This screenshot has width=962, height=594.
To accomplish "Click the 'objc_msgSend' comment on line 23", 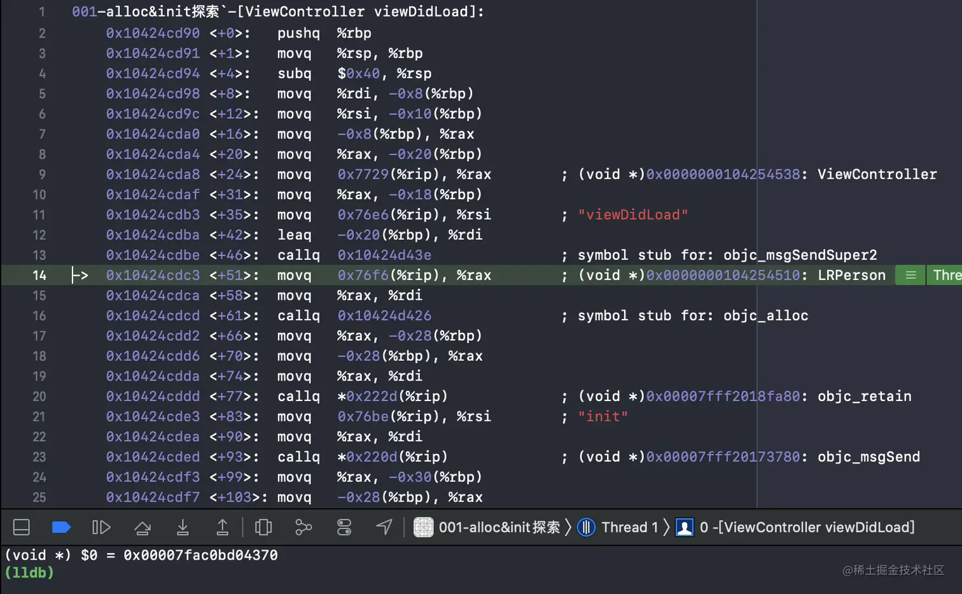I will coord(868,456).
